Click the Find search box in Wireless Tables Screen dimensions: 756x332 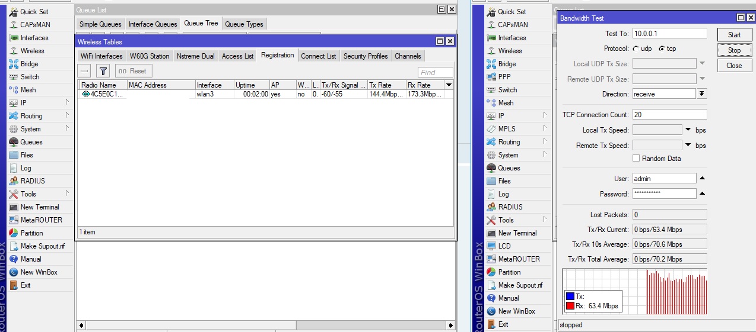point(436,72)
